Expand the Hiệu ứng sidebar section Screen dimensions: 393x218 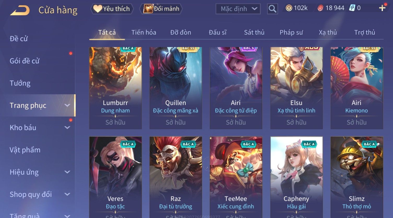tap(67, 172)
